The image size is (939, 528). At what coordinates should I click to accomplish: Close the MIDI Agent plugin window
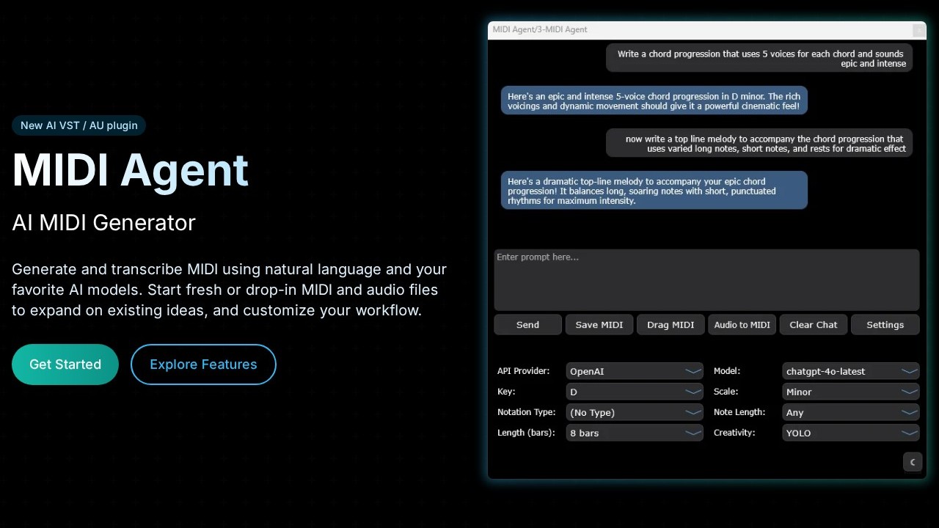pos(918,30)
